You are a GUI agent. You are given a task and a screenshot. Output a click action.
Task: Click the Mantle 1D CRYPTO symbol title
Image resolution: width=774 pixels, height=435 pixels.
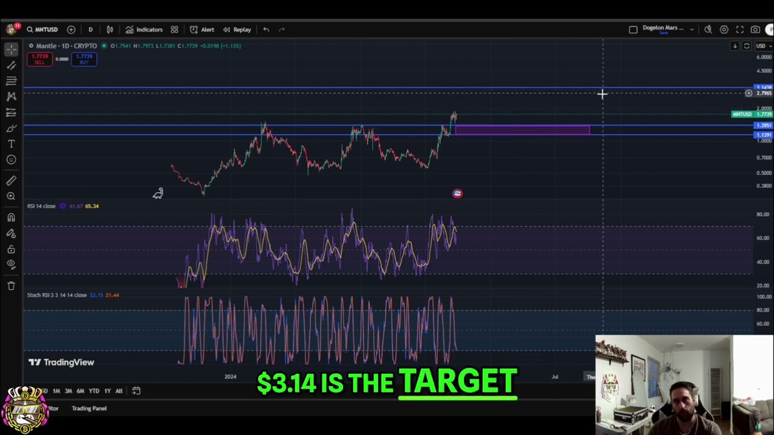66,46
